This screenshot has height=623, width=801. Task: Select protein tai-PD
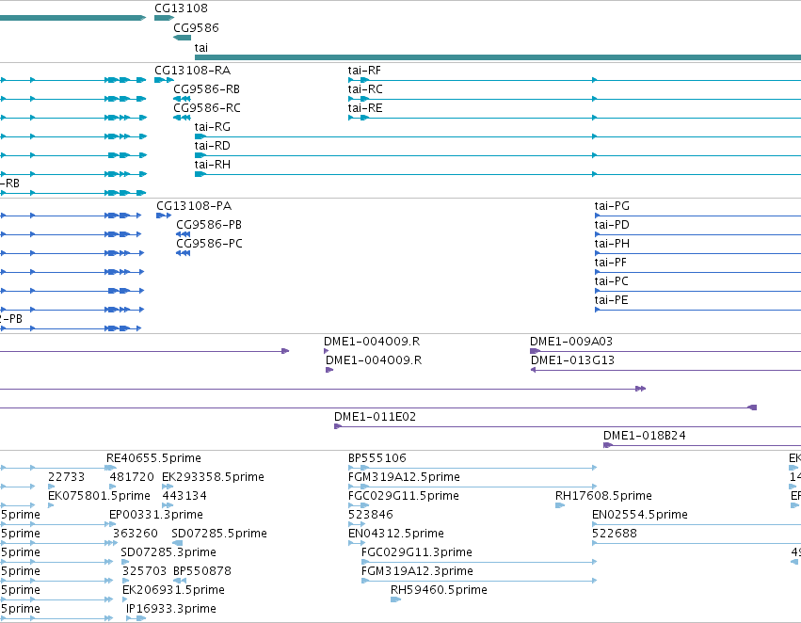(x=612, y=225)
